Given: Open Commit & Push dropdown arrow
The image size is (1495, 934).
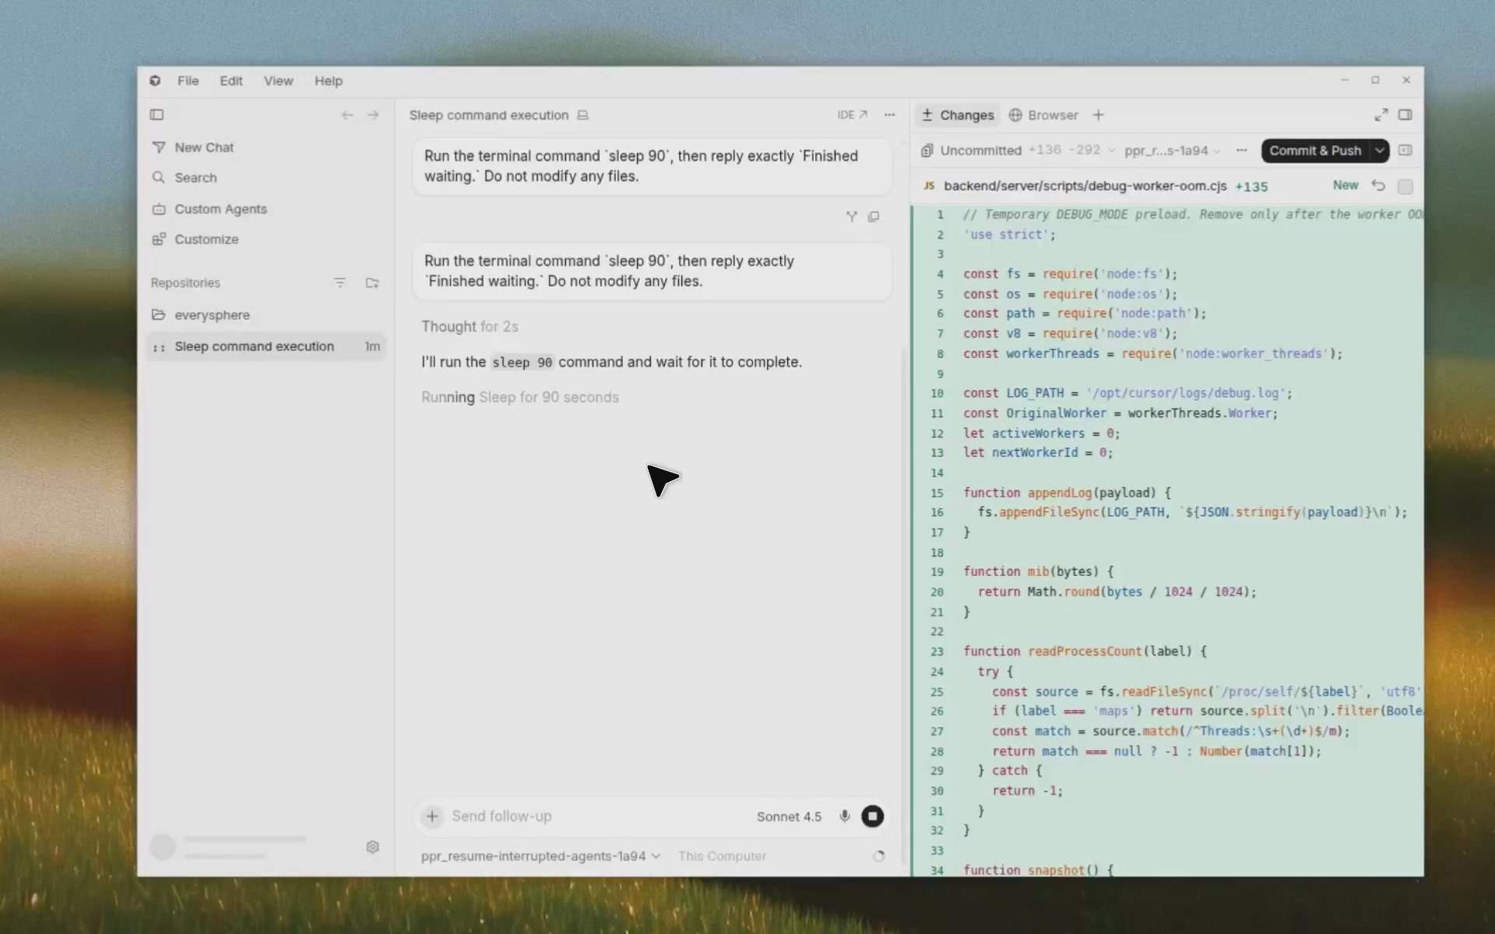Looking at the screenshot, I should [1380, 150].
